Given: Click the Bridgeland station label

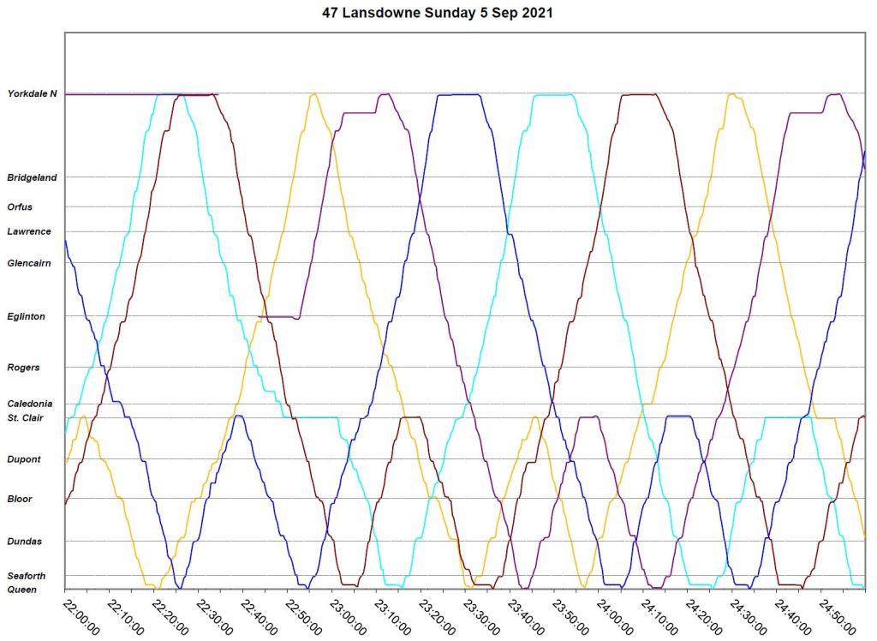Looking at the screenshot, I should point(32,177).
